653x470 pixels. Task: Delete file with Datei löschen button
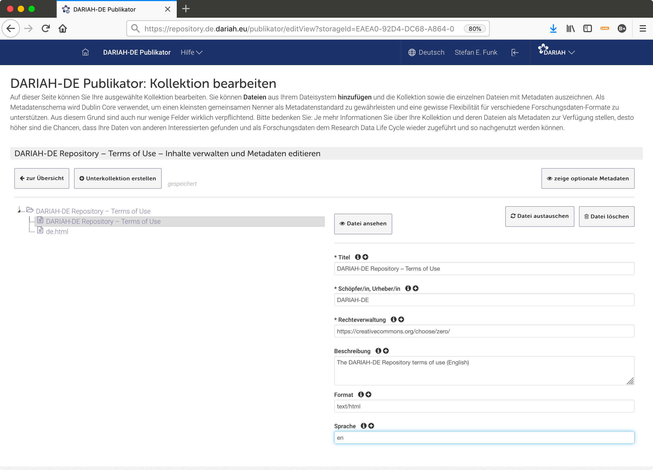pyautogui.click(x=606, y=216)
